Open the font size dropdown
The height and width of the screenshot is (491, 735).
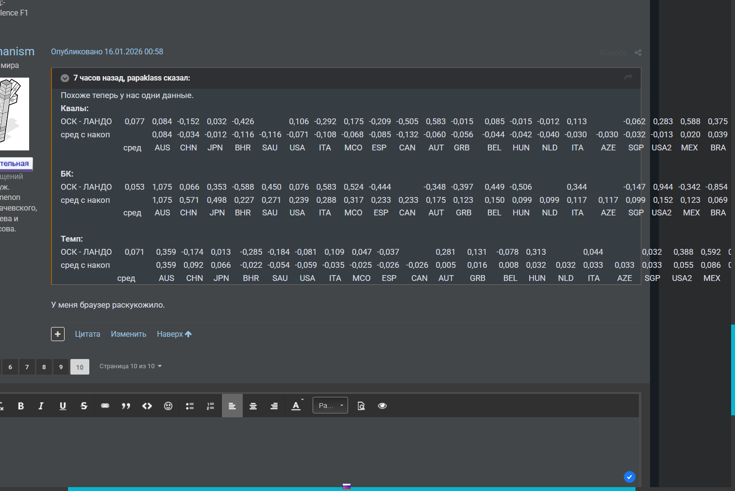(330, 406)
